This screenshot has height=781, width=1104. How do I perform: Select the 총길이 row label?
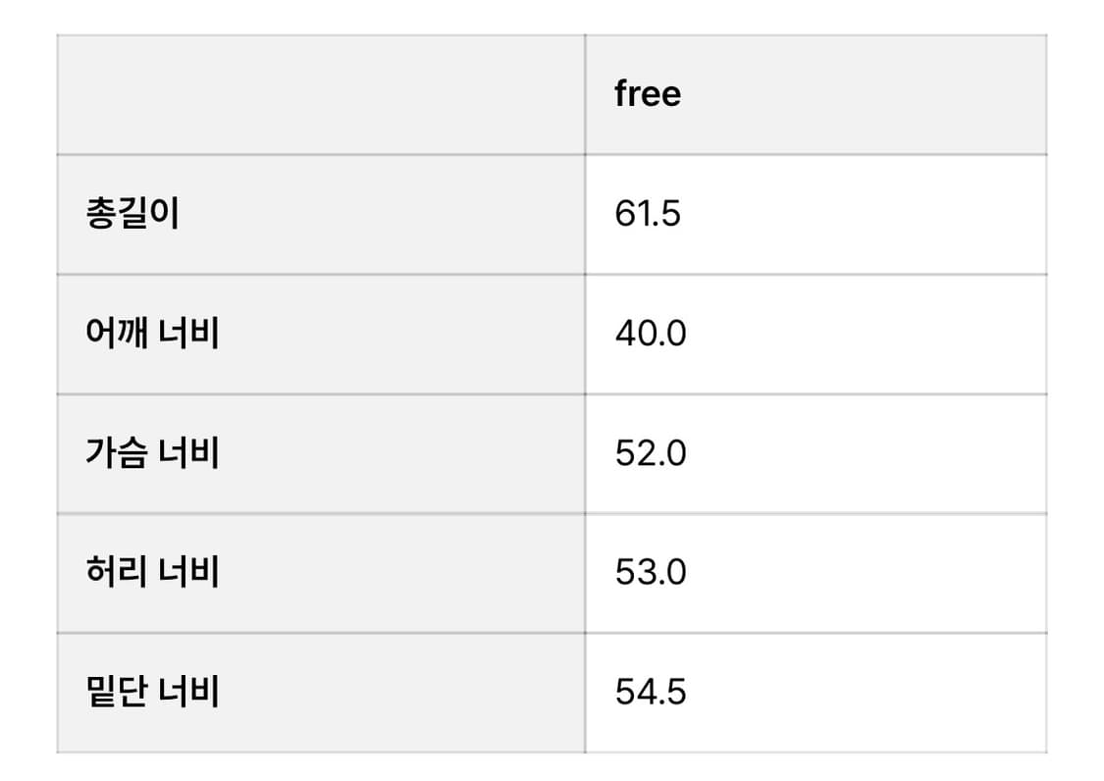pyautogui.click(x=132, y=214)
